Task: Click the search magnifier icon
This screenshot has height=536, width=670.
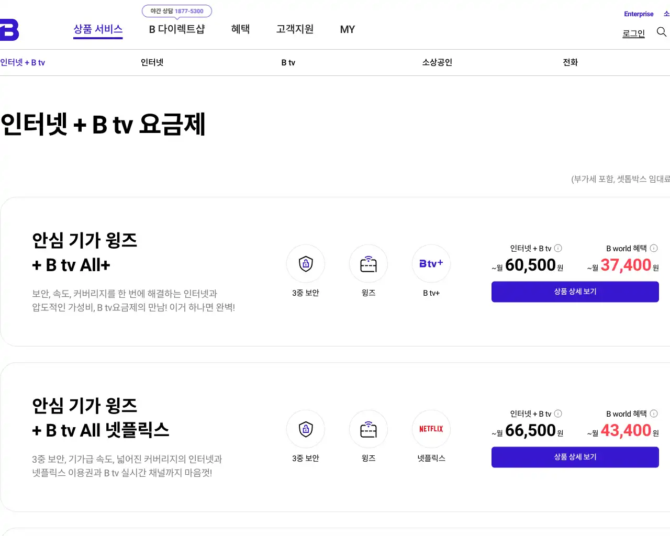Action: click(x=662, y=32)
